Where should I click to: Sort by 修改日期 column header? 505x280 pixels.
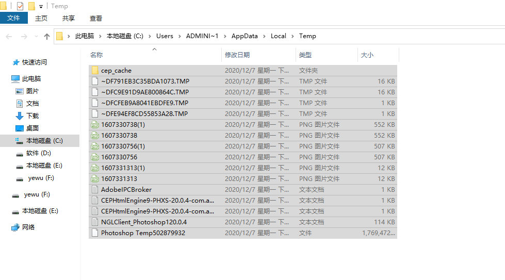[x=237, y=55]
